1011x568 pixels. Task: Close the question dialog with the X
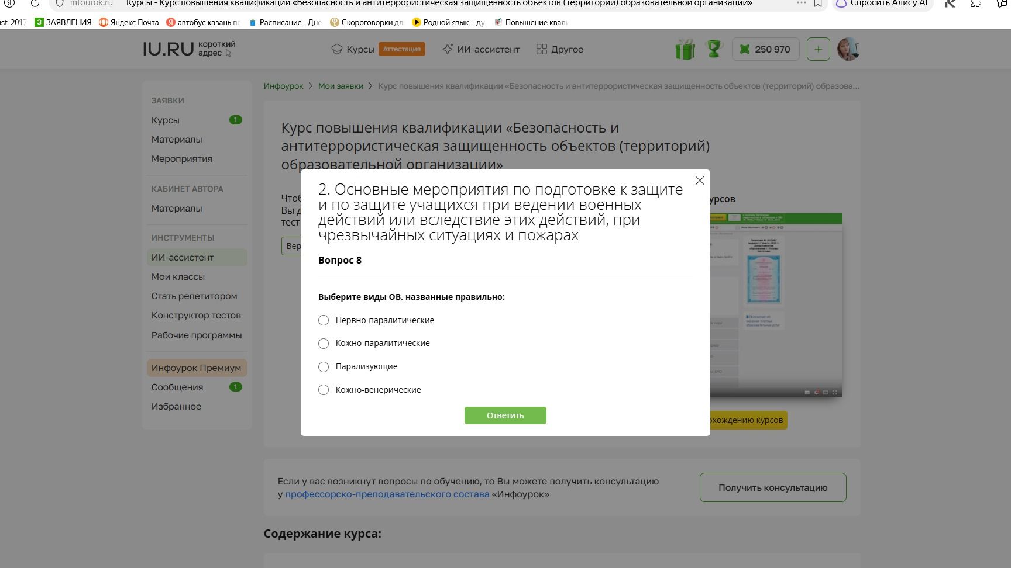[699, 181]
